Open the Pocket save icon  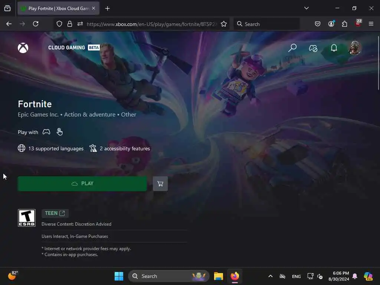[x=318, y=24]
